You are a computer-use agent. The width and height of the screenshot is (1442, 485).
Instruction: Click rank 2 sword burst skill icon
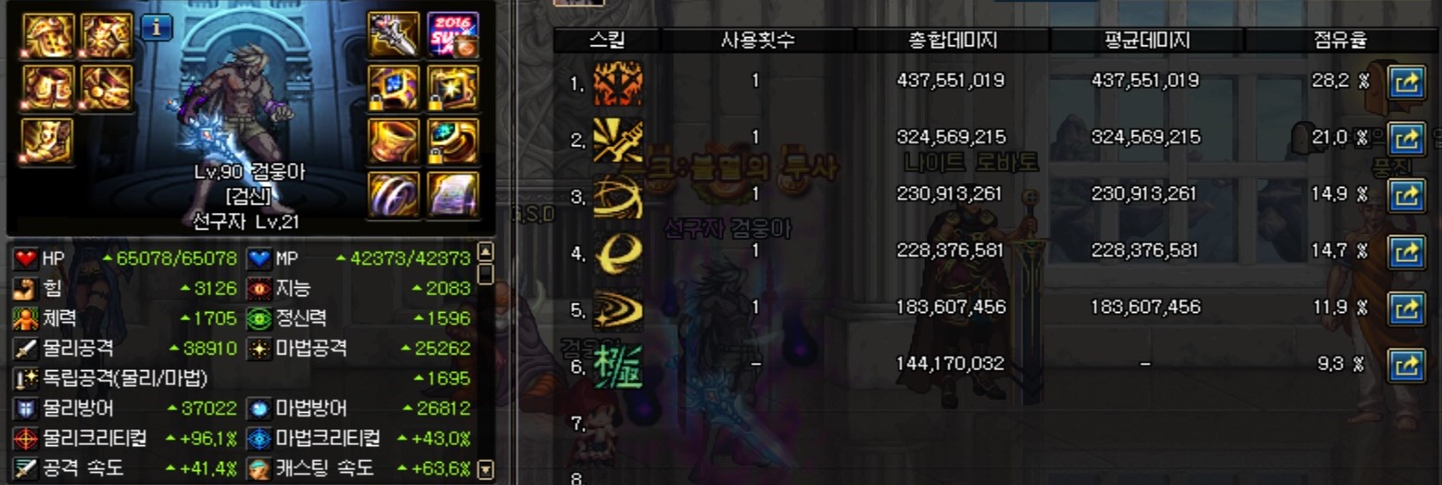[x=617, y=139]
